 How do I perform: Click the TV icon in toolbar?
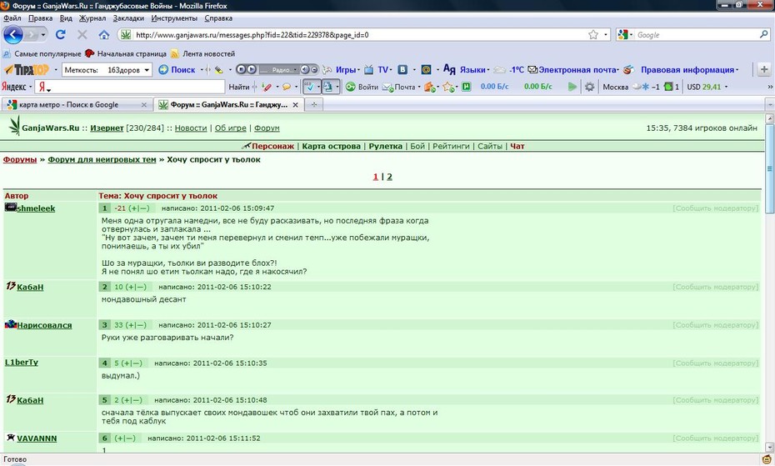tap(368, 70)
